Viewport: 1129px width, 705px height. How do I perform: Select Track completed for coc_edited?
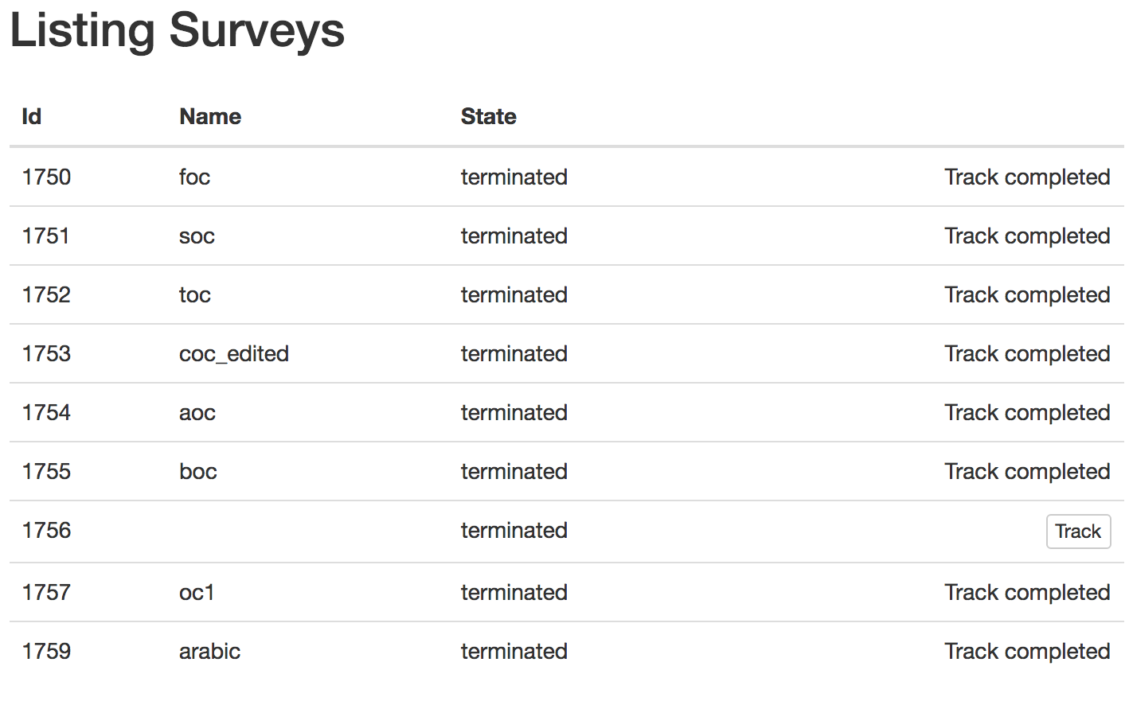coord(1026,353)
